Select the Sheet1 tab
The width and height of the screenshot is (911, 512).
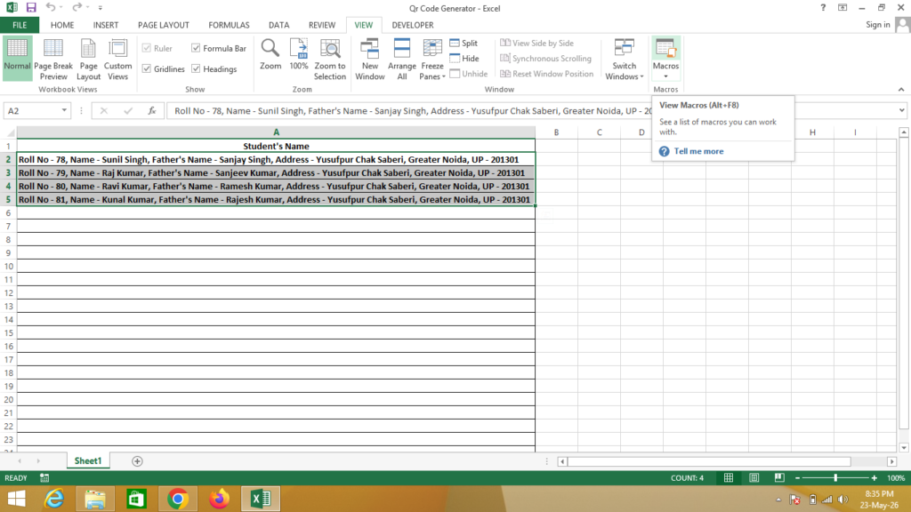point(88,461)
